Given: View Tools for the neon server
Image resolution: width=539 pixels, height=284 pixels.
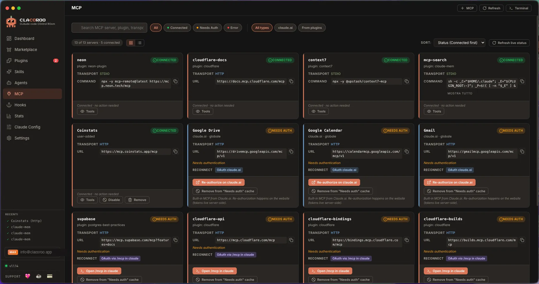Looking at the screenshot, I should pos(87,111).
